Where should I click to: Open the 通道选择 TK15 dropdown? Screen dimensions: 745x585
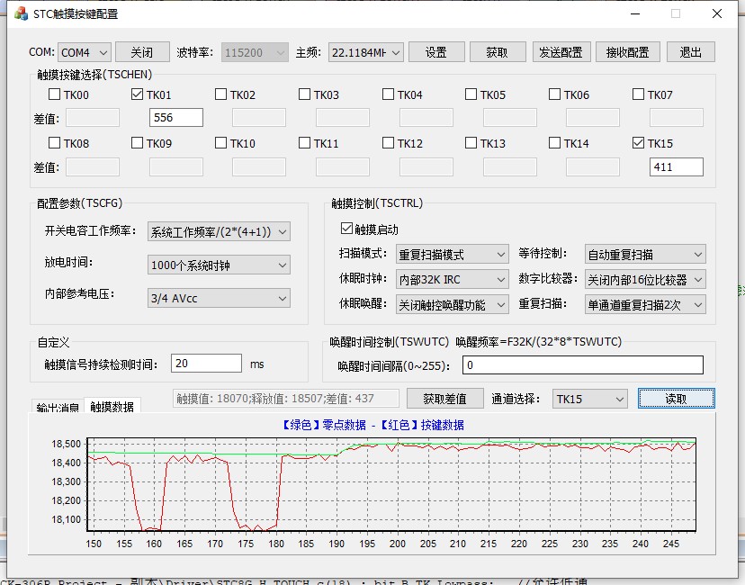589,399
